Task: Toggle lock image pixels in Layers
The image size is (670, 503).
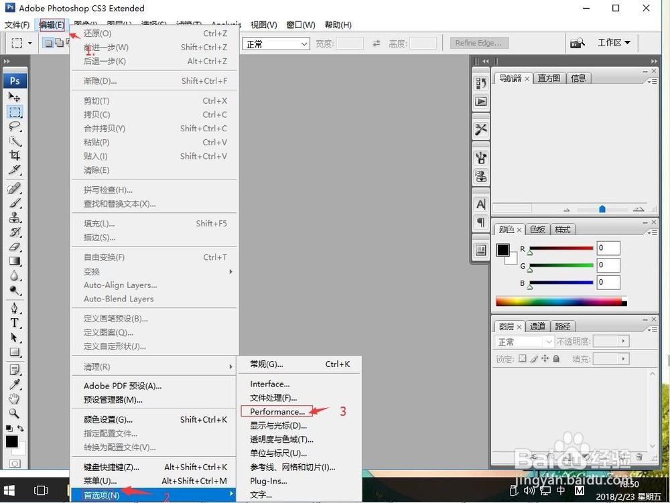Action: (x=534, y=359)
